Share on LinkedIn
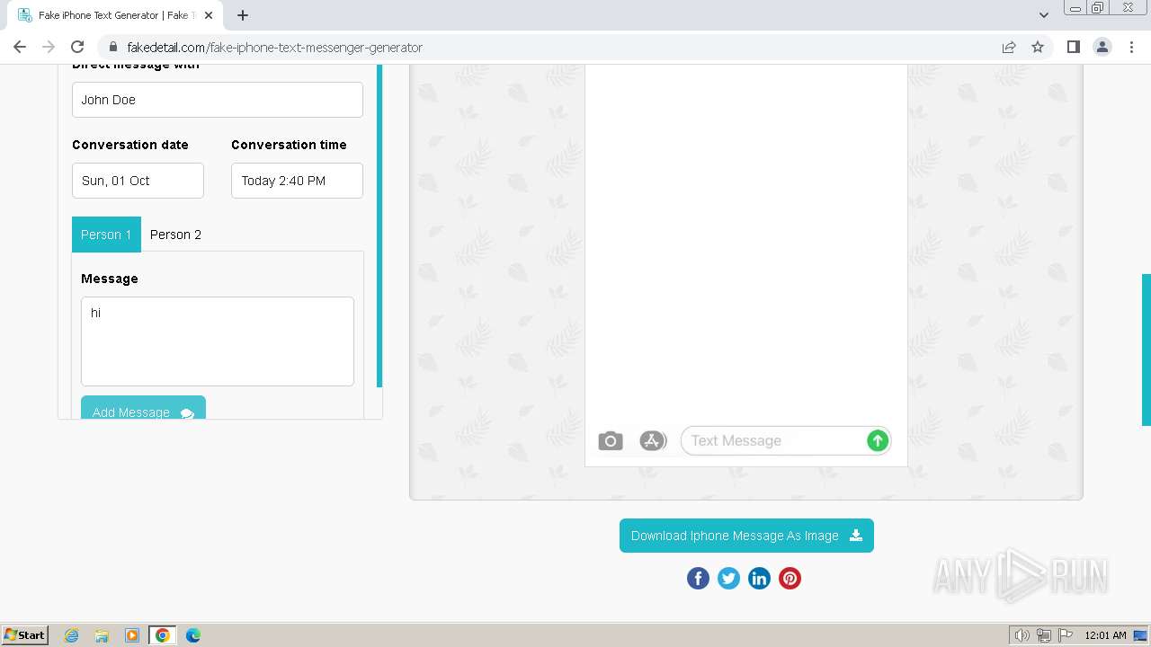The image size is (1151, 647). point(759,578)
